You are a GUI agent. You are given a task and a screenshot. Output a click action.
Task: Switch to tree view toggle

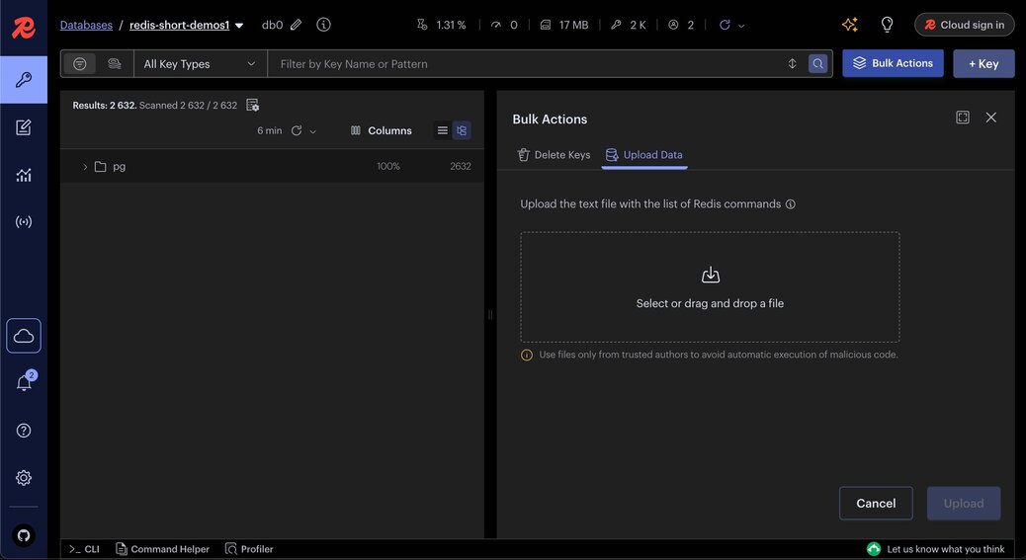click(x=462, y=130)
